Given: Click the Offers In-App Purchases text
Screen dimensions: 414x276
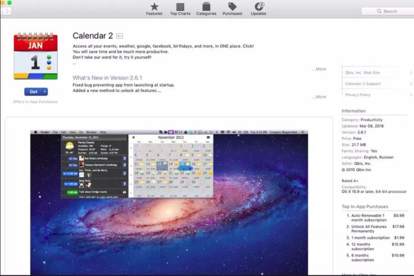Looking at the screenshot, I should [x=35, y=102].
